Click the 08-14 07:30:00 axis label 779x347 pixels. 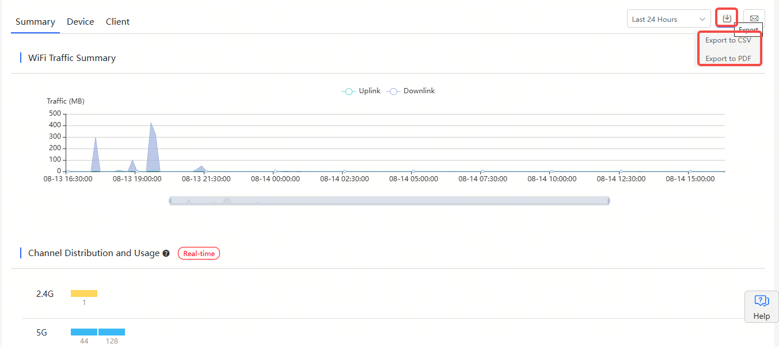482,179
